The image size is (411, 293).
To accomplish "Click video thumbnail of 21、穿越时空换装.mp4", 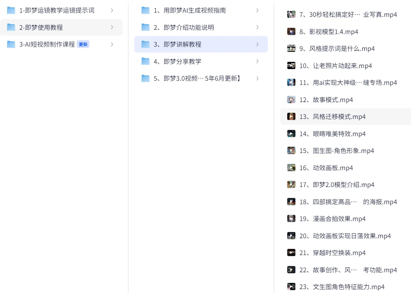I will 291,253.
